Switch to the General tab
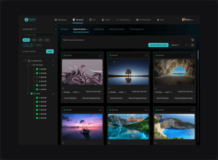The width and height of the screenshot is (218, 160). click(64, 29)
